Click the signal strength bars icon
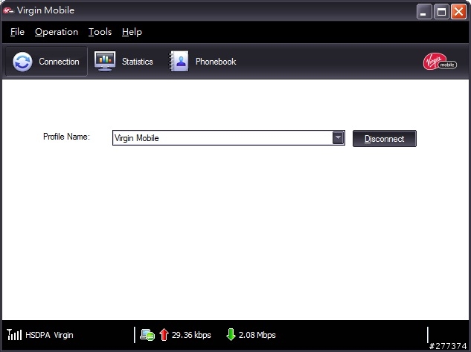Screen dimensions: 471x352 click(14, 335)
